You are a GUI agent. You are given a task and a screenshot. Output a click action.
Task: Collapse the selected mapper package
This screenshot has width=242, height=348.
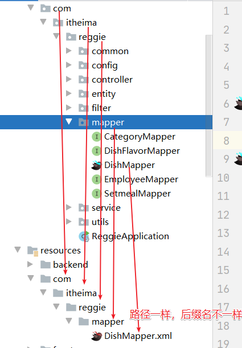[69, 121]
